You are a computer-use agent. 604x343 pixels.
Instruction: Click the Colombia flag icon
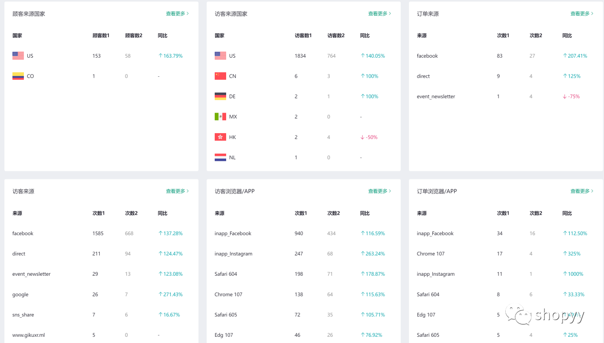(x=18, y=76)
